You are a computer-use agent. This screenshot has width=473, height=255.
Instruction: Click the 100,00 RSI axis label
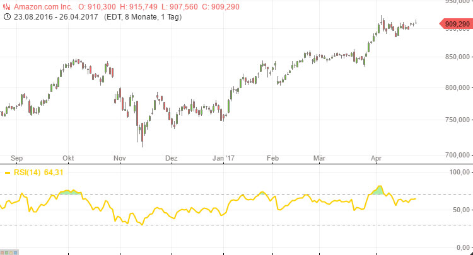459,173
